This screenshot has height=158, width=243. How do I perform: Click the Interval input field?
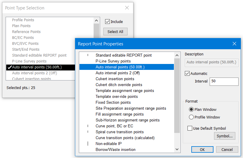pos(224,81)
